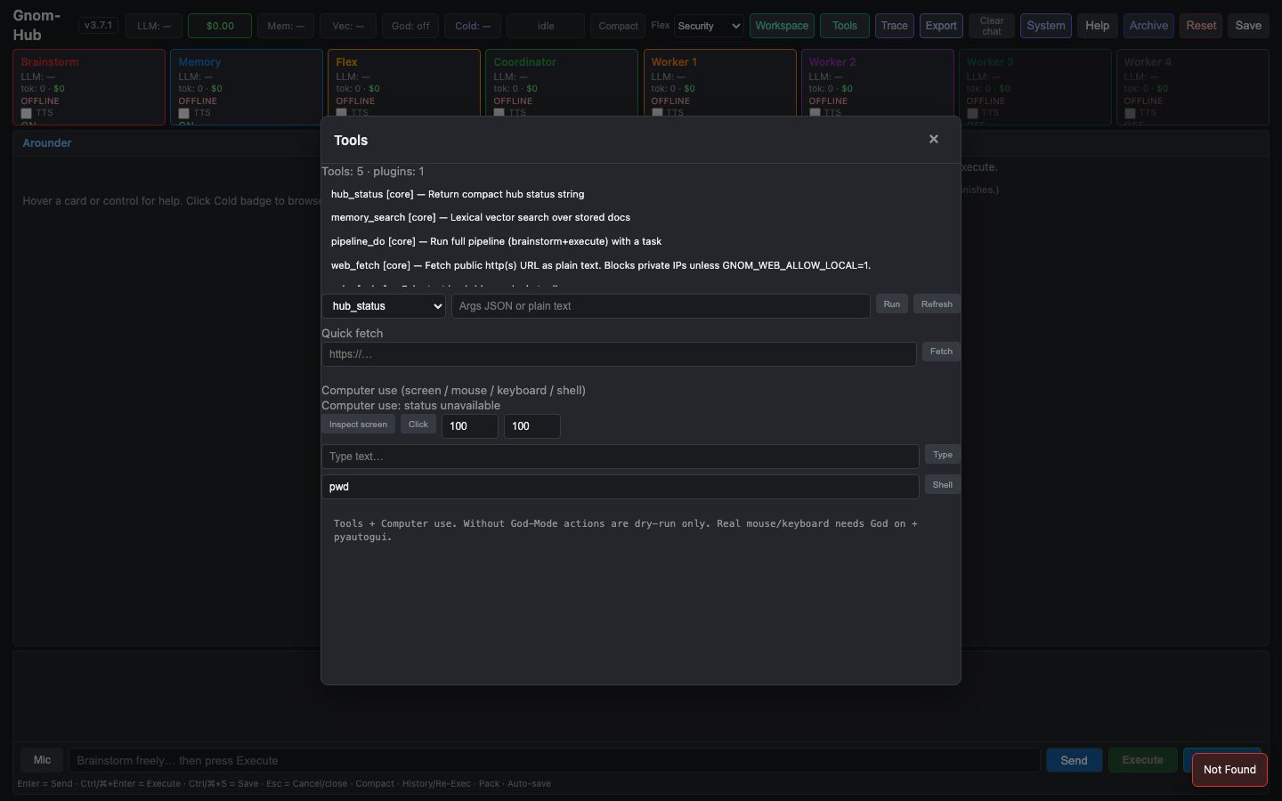Viewport: 1282px width, 801px height.
Task: Toggle TTS checkbox on the Coordinator card
Action: pos(499,114)
